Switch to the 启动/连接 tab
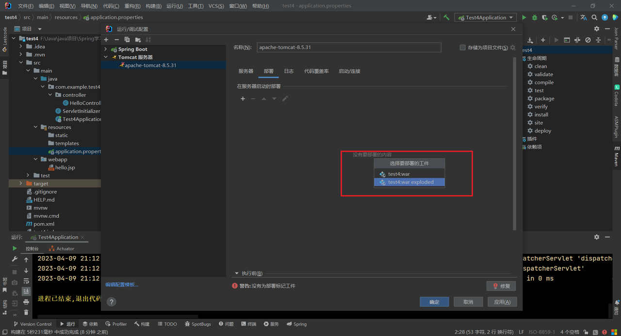 click(x=349, y=71)
